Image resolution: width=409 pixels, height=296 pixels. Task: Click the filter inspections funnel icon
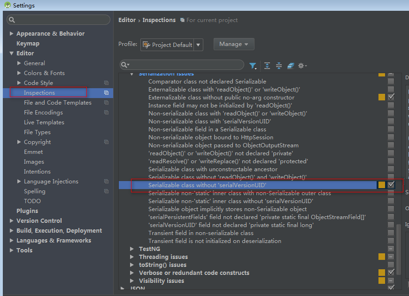click(253, 66)
